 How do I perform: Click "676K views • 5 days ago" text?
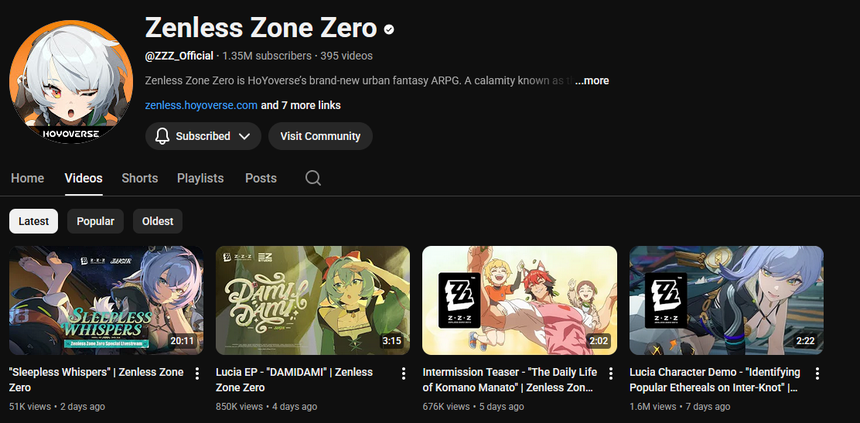click(473, 407)
